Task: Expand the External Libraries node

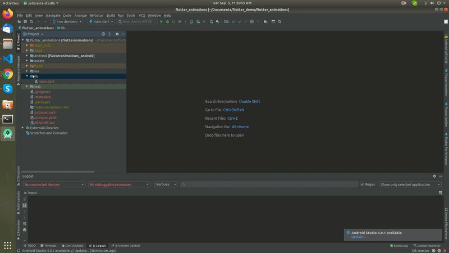Action: click(22, 128)
